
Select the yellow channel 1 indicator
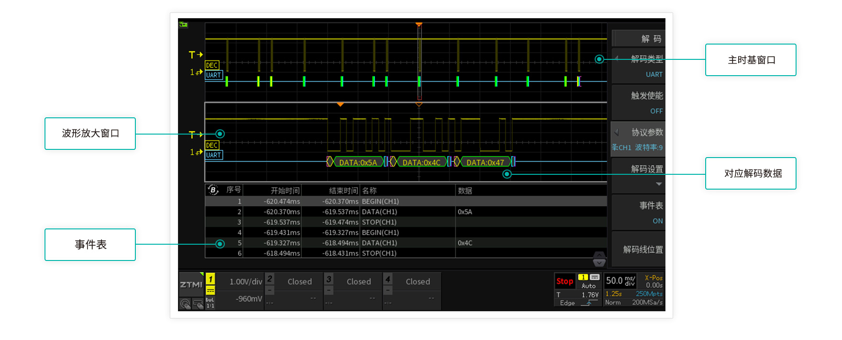point(210,279)
